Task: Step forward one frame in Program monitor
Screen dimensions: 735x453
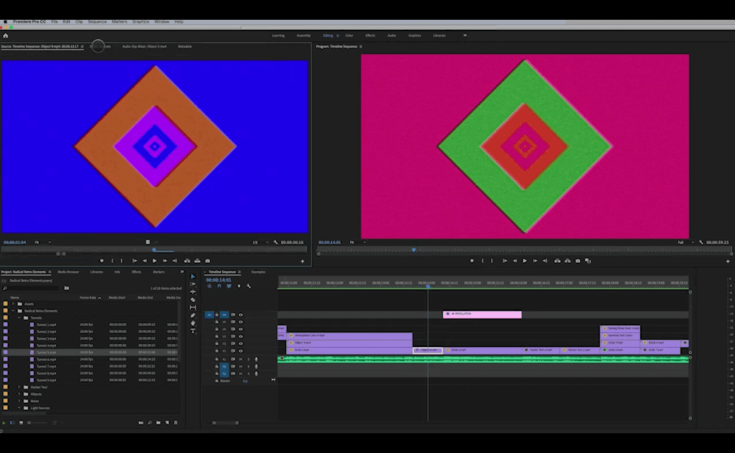Action: point(535,261)
